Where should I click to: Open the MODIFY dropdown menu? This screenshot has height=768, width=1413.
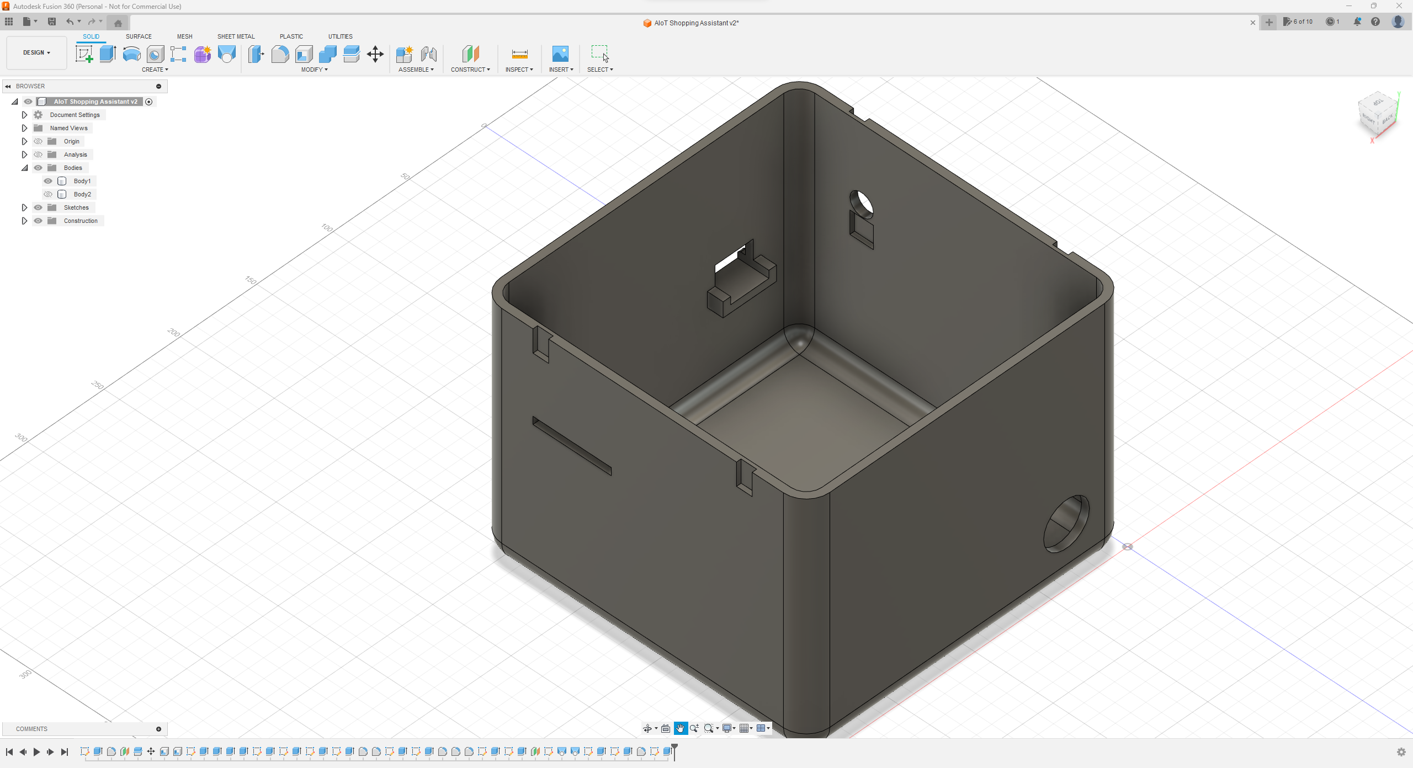(314, 70)
